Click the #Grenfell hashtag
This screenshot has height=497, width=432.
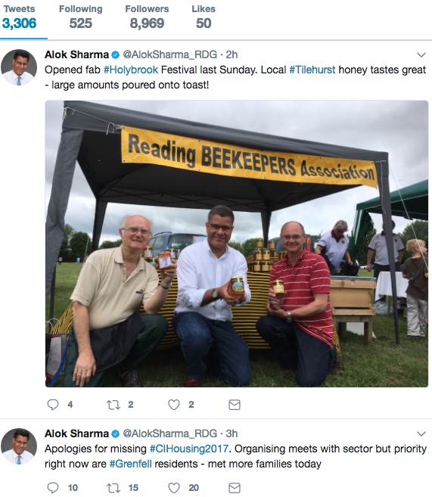click(131, 464)
